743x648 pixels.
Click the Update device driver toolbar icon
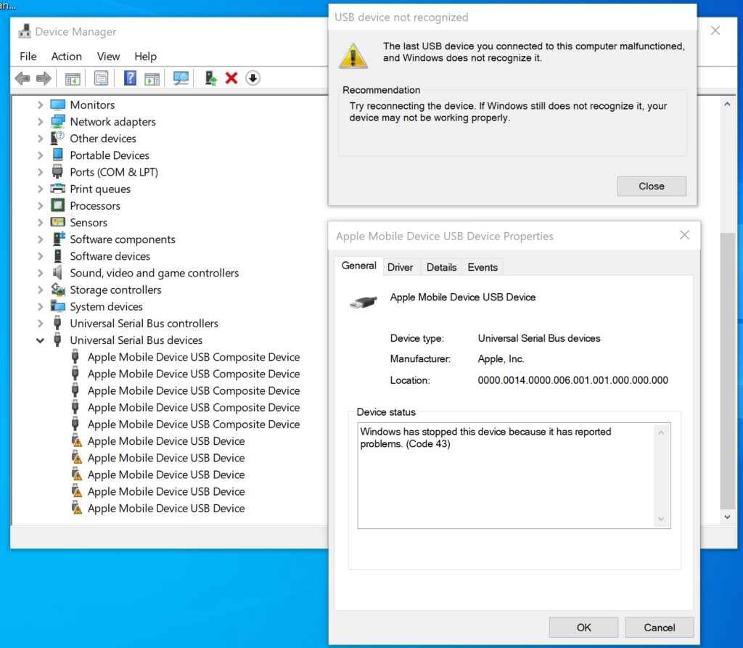(210, 78)
